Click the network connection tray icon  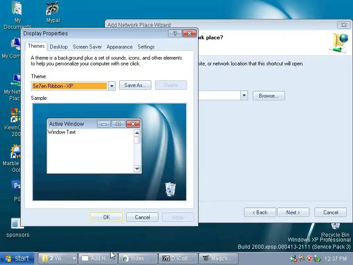293,258
